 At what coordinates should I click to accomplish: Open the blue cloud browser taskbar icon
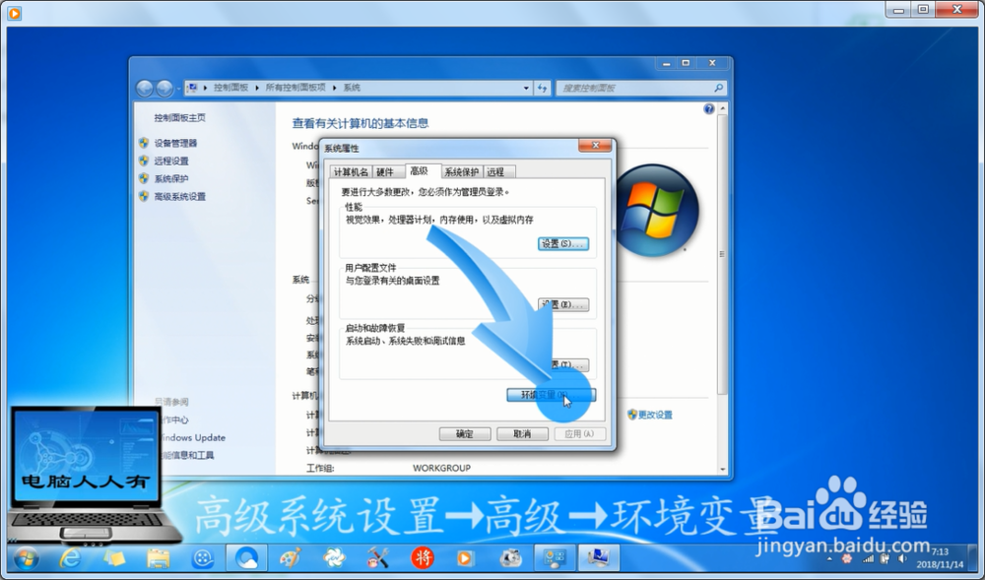(x=246, y=557)
